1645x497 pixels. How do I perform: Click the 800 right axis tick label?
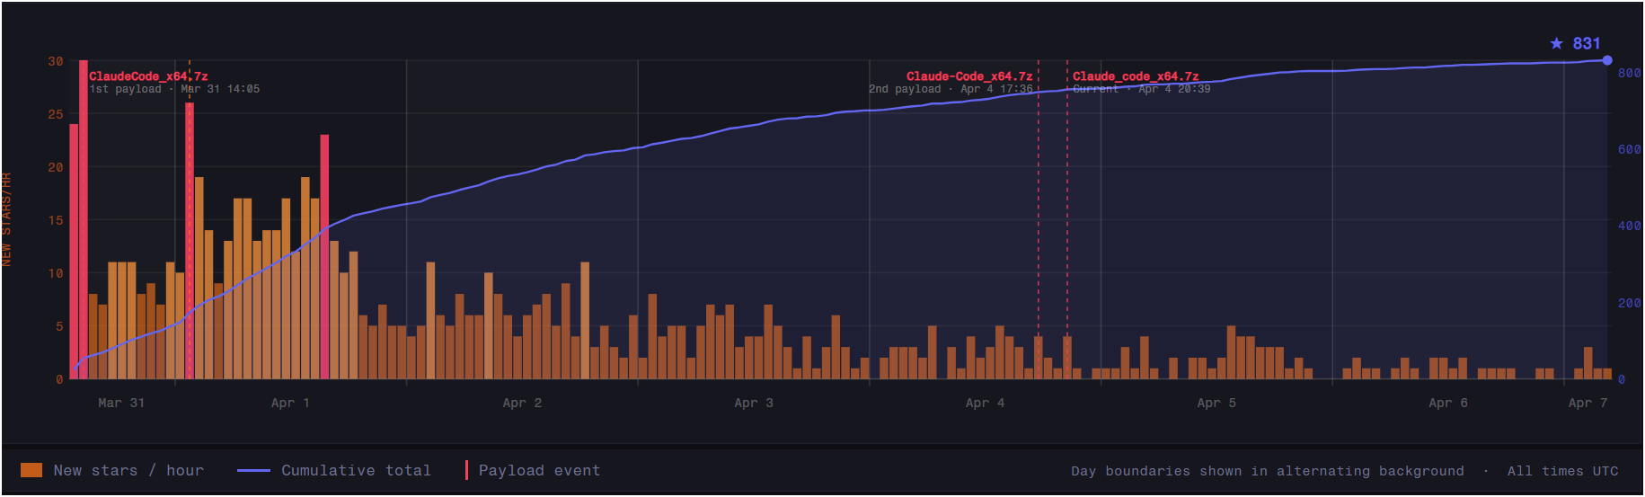pyautogui.click(x=1629, y=73)
